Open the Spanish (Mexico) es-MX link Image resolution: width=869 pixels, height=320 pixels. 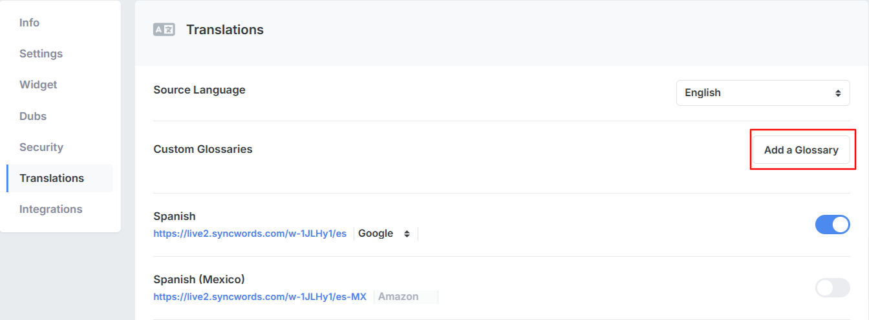point(259,297)
